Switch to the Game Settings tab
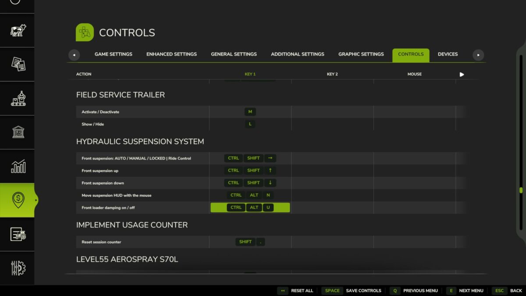The image size is (526, 296). (x=113, y=54)
